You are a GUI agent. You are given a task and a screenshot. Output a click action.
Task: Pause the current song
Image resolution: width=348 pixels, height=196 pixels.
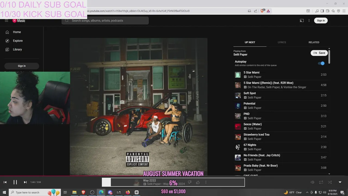point(15,182)
